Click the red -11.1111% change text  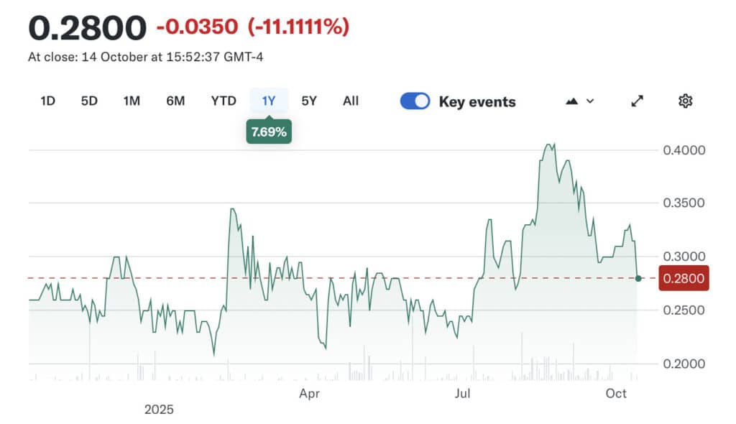pos(298,27)
